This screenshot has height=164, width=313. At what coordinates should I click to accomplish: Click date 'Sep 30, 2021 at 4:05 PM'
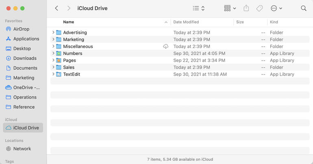point(199,53)
